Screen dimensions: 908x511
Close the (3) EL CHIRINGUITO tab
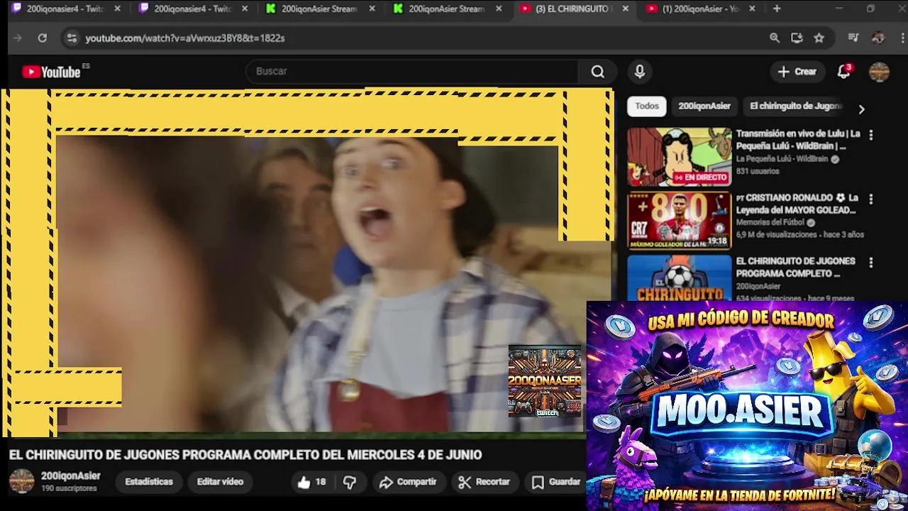point(625,9)
